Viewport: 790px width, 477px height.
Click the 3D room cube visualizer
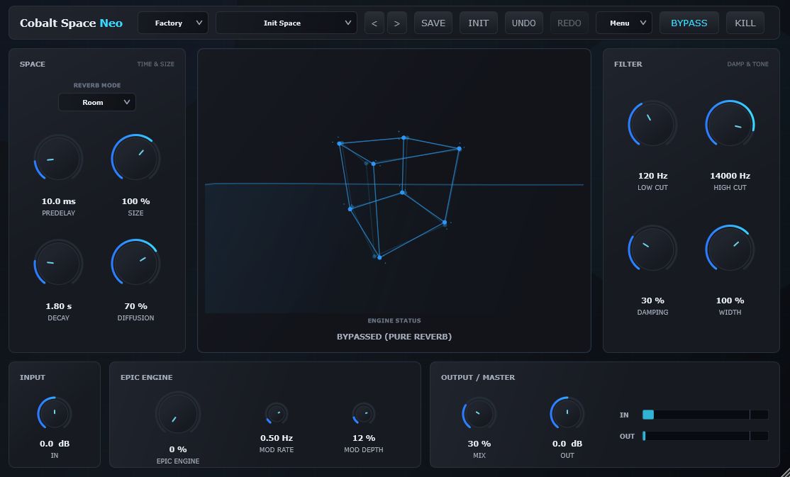(398, 196)
